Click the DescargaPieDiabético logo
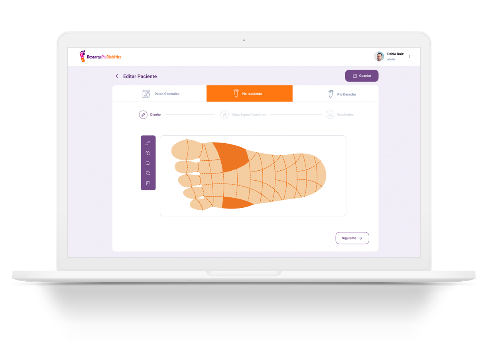The width and height of the screenshot is (484, 345). [100, 57]
